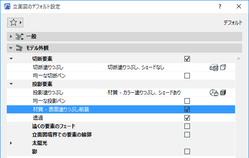Image resolution: width=249 pixels, height=158 pixels.
Task: Open the help question mark button
Action: coord(220,6)
